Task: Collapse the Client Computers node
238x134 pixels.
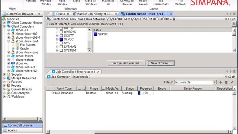Action: coord(4,26)
